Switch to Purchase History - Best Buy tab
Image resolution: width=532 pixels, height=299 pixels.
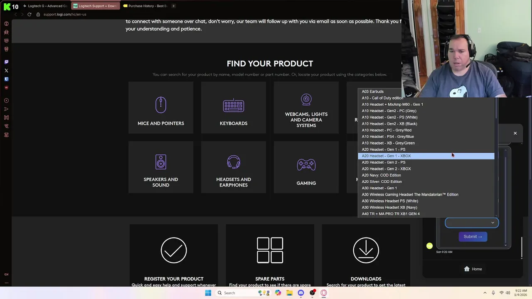pyautogui.click(x=145, y=6)
